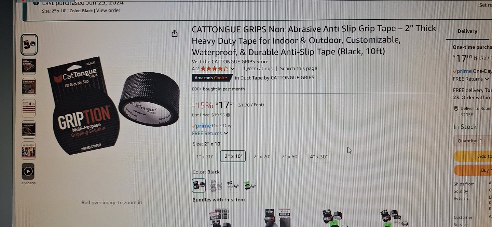Click Search this page link

pos(299,69)
